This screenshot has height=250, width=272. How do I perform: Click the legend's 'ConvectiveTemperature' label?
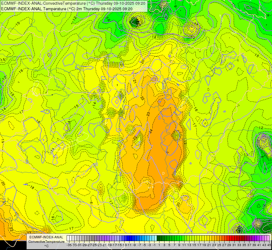(46, 241)
